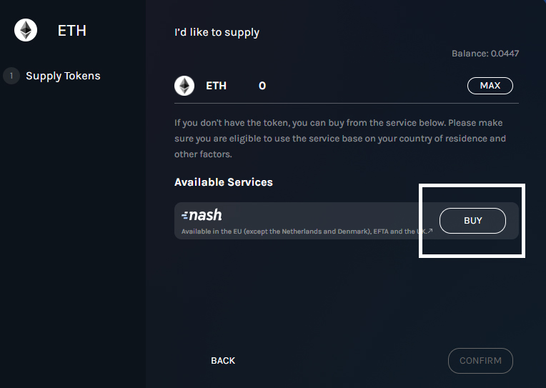Click the nash logo

pos(202,215)
